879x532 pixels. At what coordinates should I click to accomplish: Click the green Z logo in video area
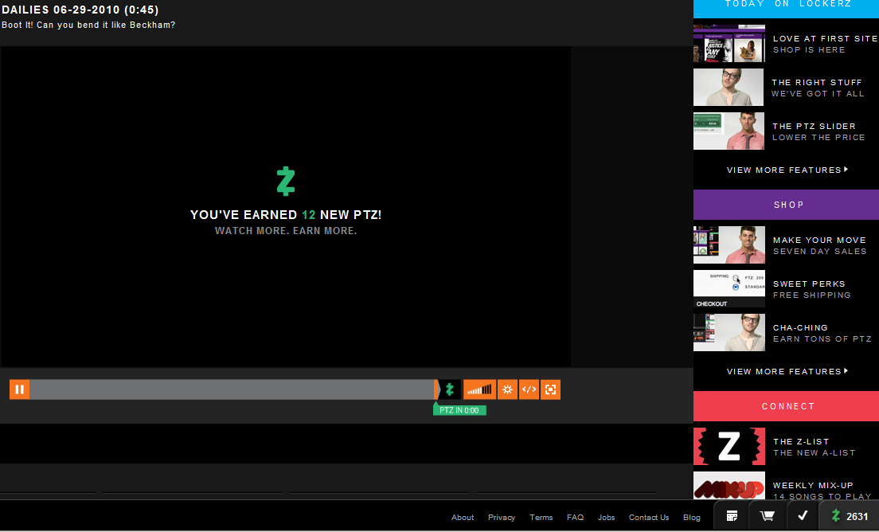[x=286, y=181]
